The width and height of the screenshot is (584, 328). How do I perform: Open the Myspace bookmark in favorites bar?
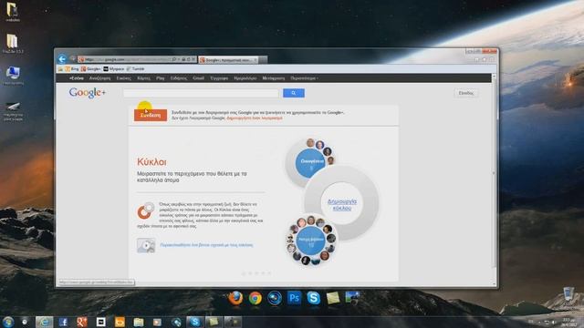(x=114, y=69)
